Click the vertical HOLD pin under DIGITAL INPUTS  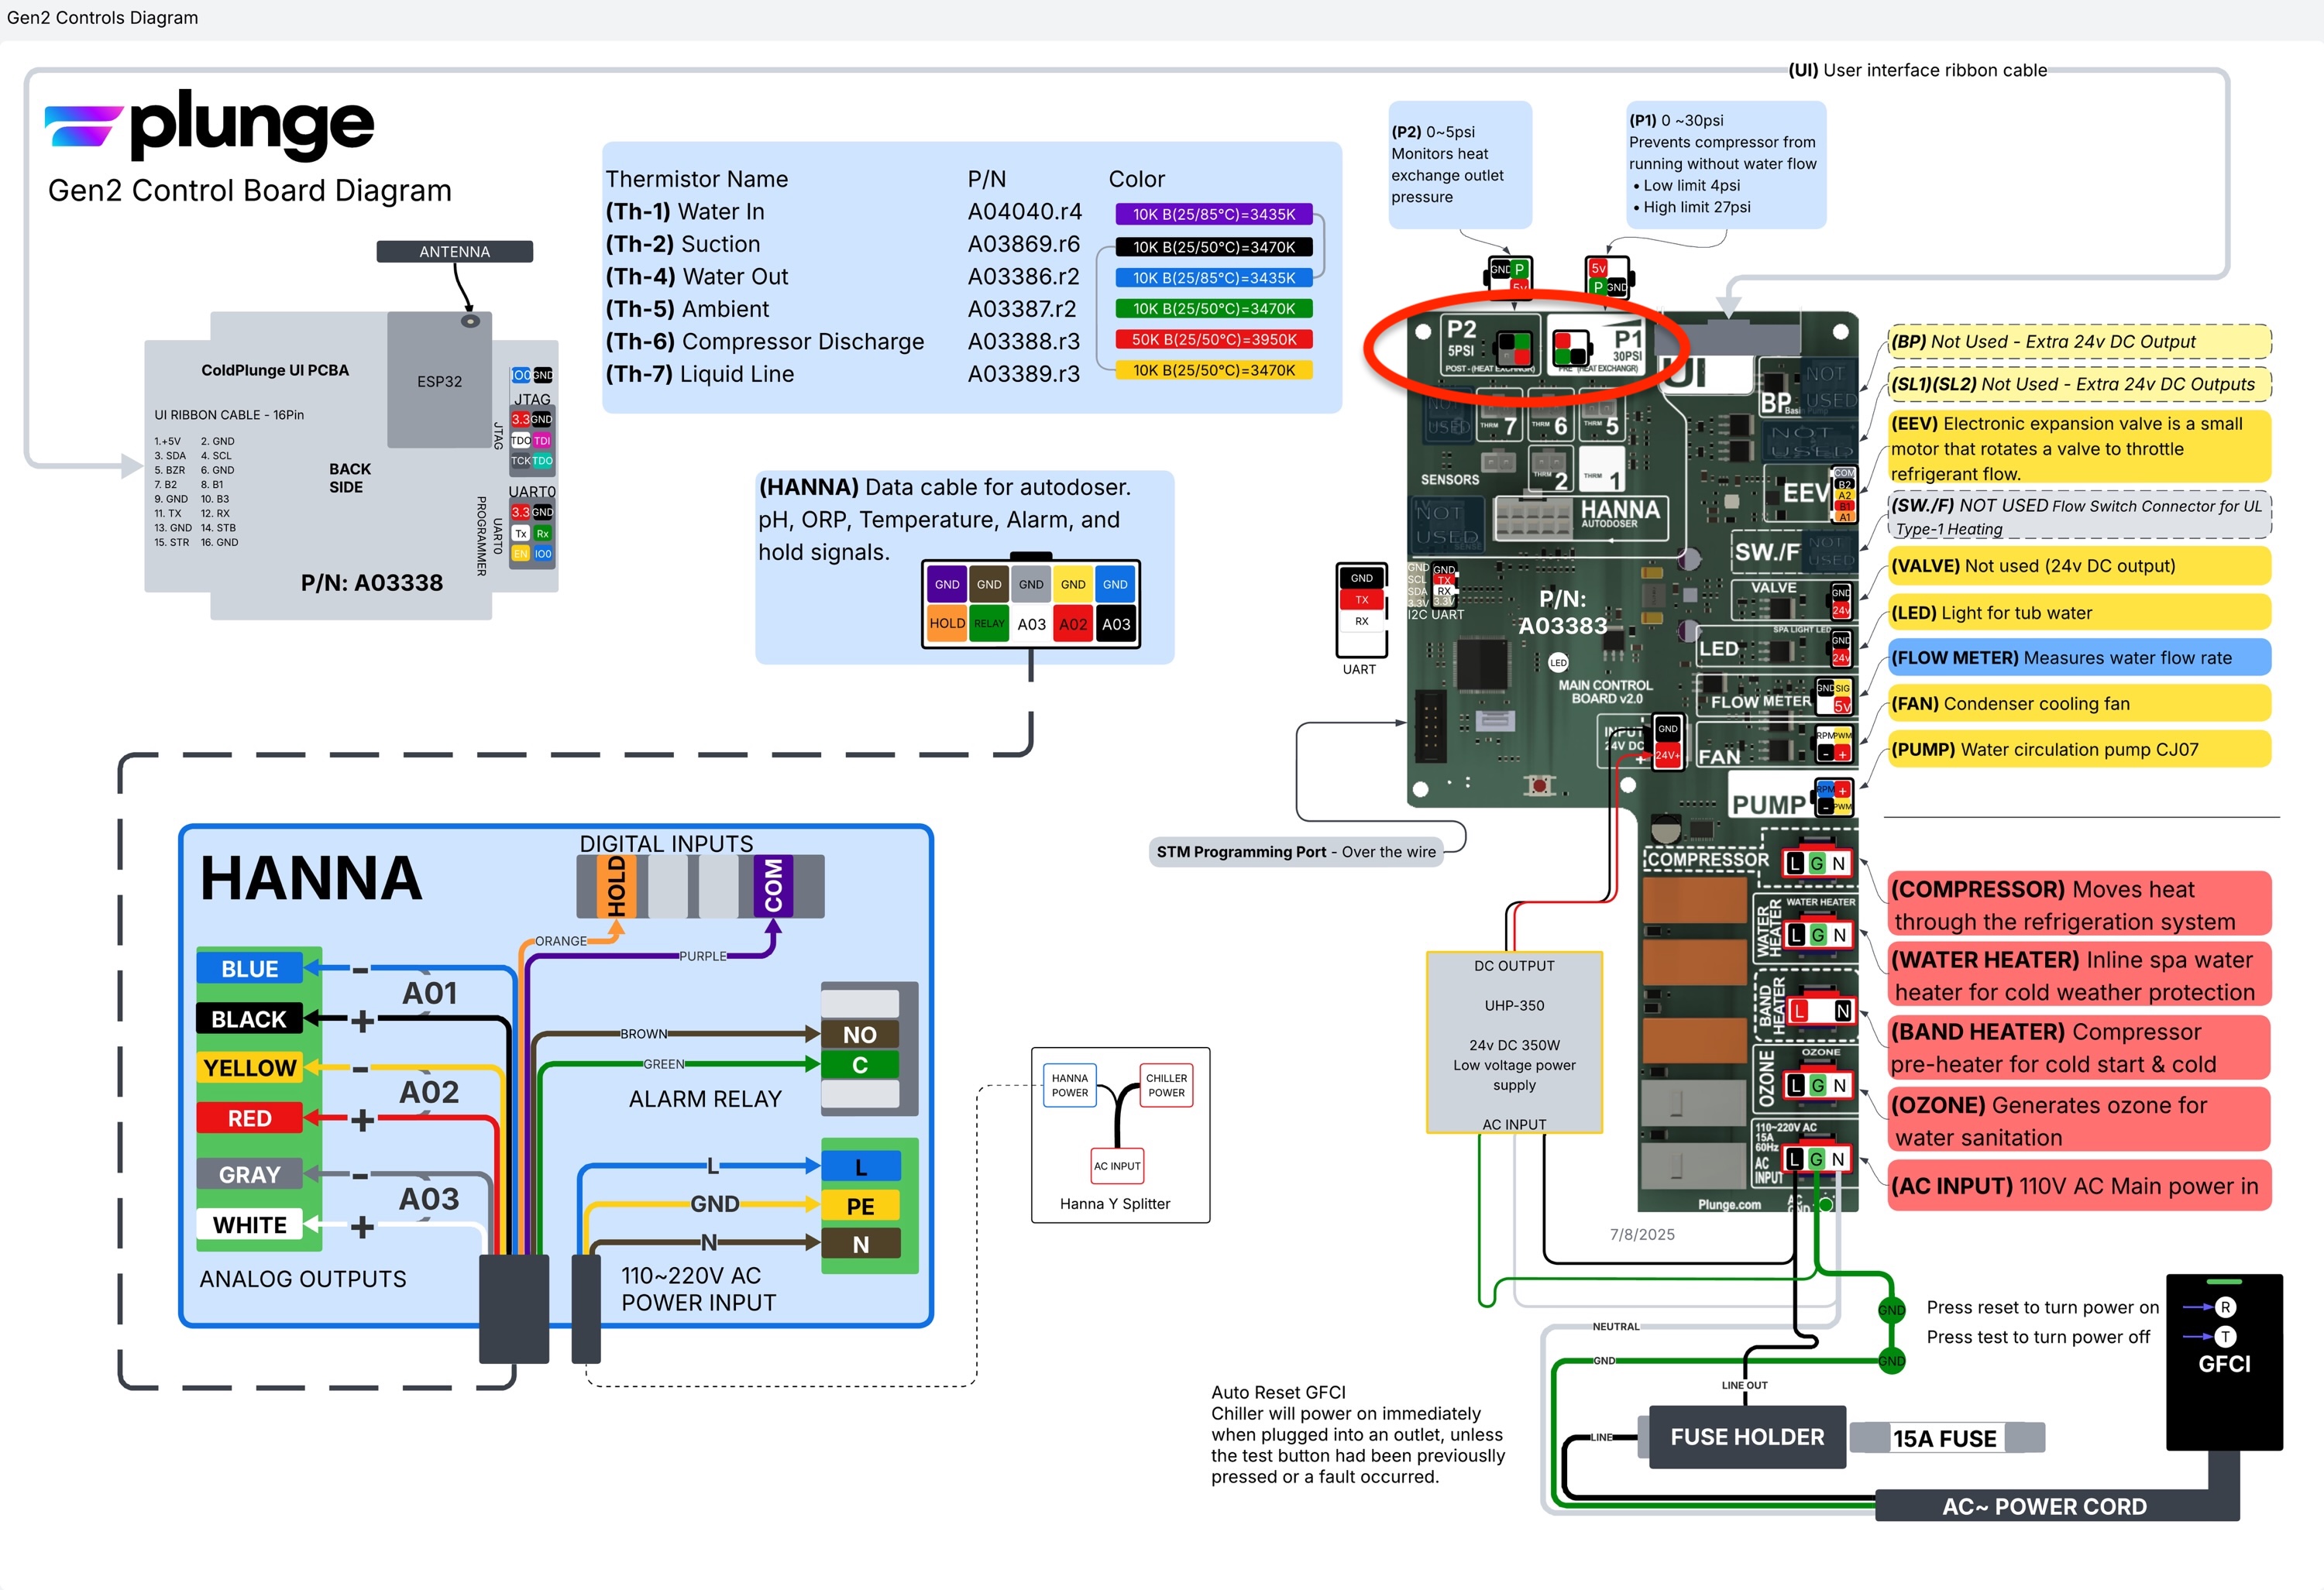click(617, 886)
